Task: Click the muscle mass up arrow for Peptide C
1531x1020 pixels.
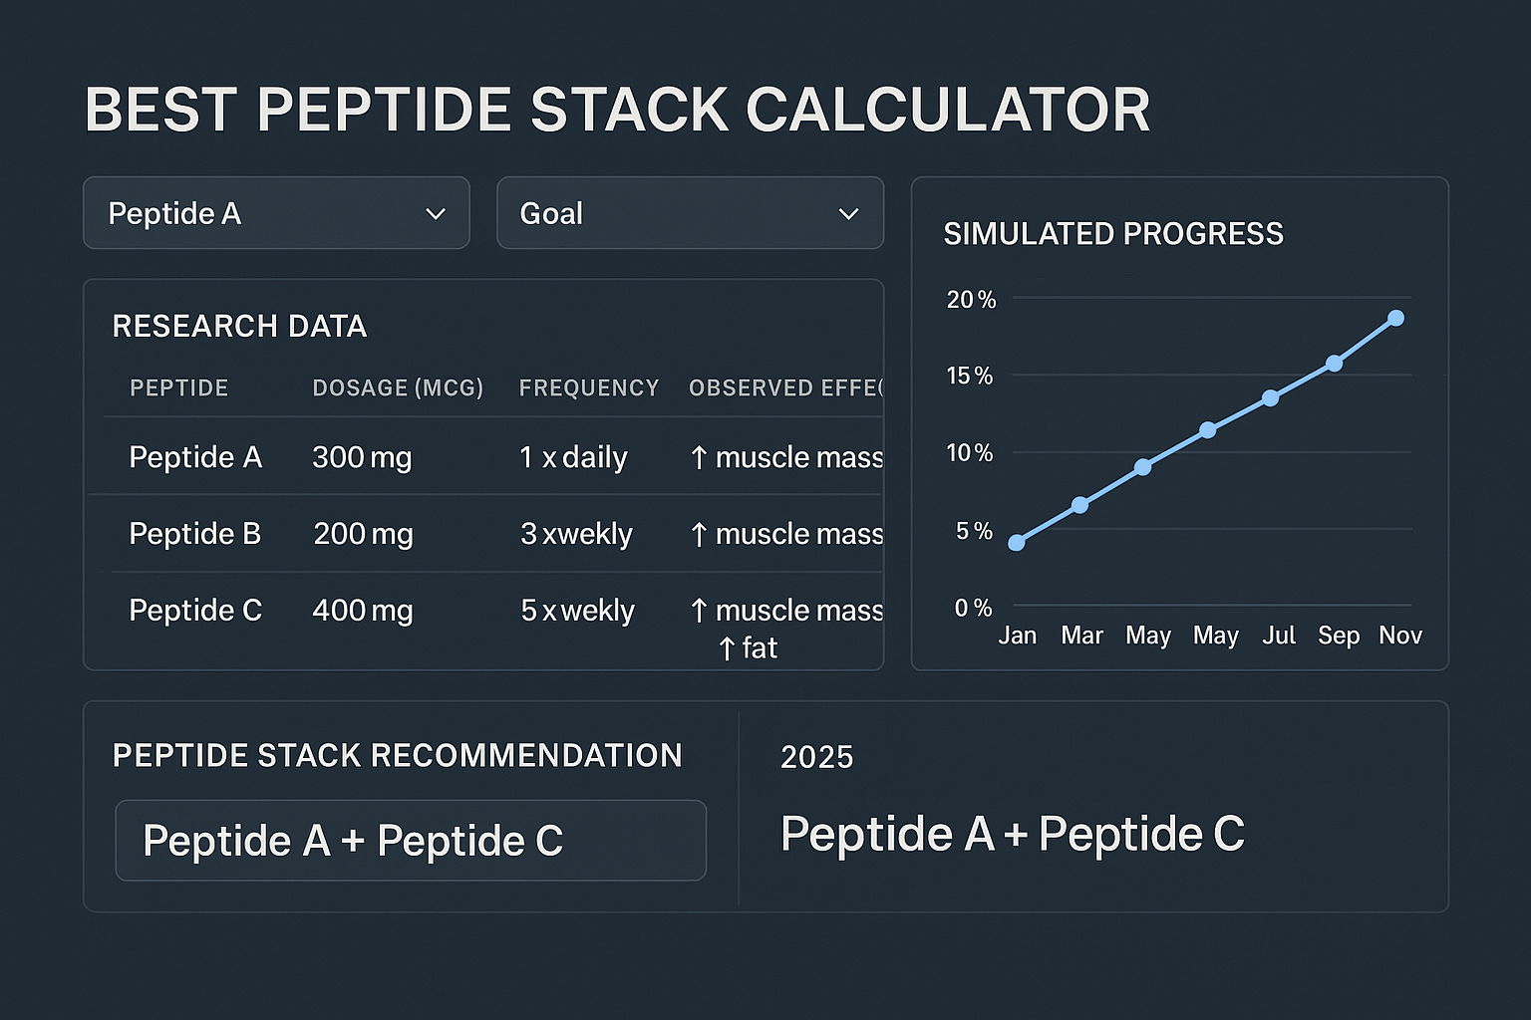Action: 701,610
